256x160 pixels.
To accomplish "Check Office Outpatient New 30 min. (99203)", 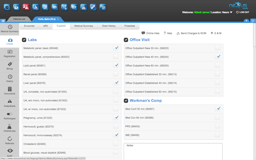I will tap(218, 48).
